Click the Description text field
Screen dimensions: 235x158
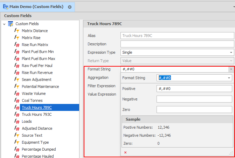177,44
